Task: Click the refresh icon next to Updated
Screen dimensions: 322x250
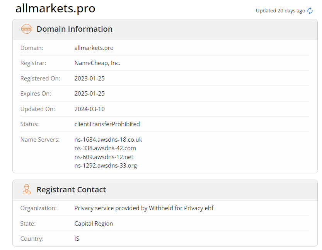Action: [x=310, y=11]
